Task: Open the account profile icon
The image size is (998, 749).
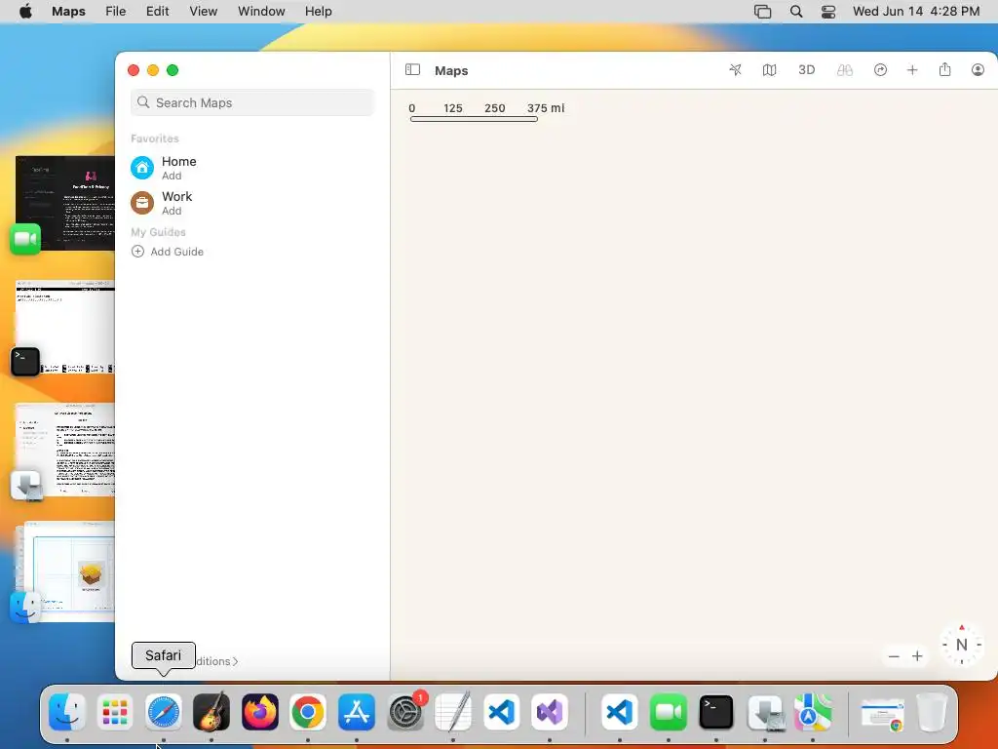Action: tap(978, 70)
